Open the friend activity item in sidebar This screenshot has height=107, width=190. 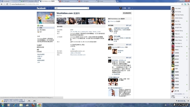click(42, 30)
